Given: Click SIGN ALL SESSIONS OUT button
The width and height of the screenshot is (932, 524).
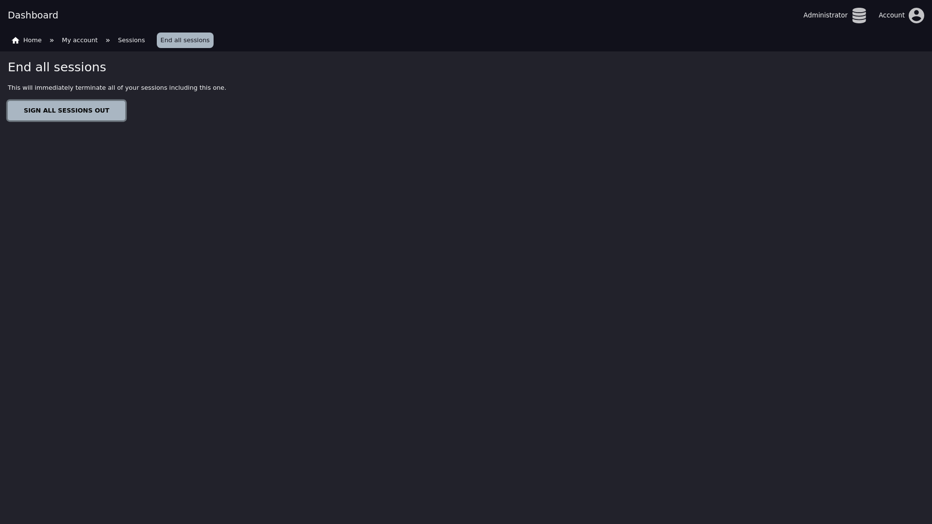Looking at the screenshot, I should click(x=67, y=111).
